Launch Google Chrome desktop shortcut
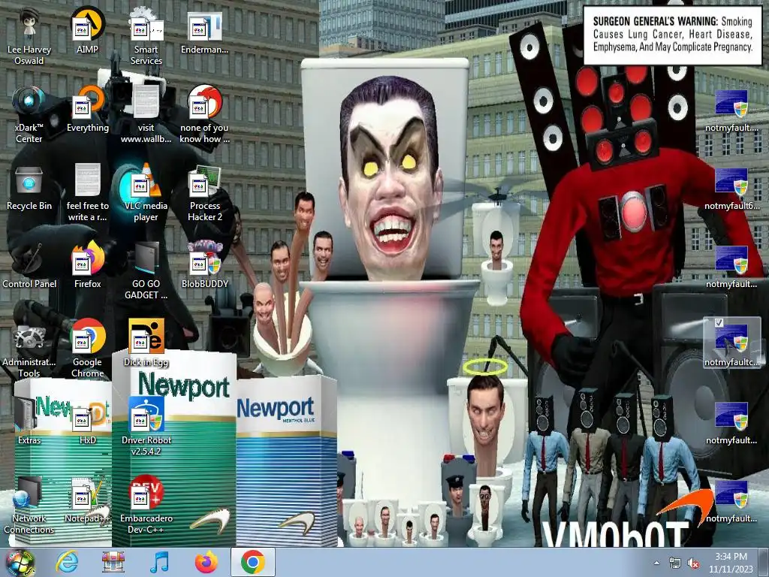 coord(87,349)
